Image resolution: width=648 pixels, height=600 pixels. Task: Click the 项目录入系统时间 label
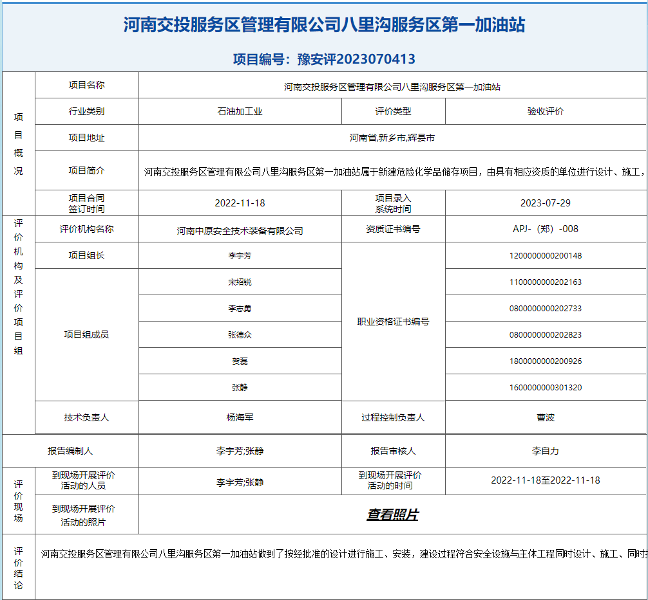(x=393, y=203)
